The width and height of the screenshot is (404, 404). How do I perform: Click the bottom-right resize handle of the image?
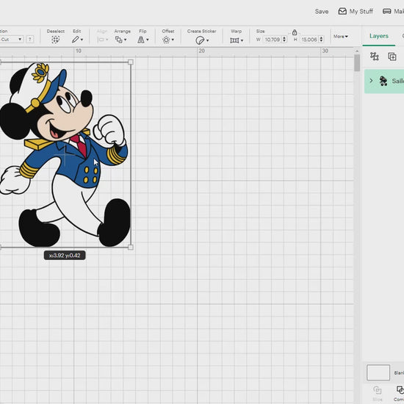click(x=131, y=248)
